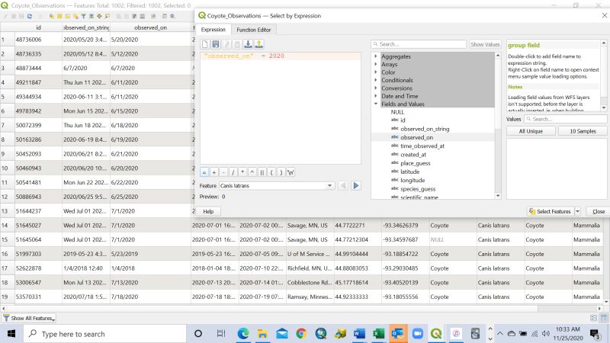Screen dimensions: 610x343
Task: Load 10 Samples of field values
Action: coord(583,131)
